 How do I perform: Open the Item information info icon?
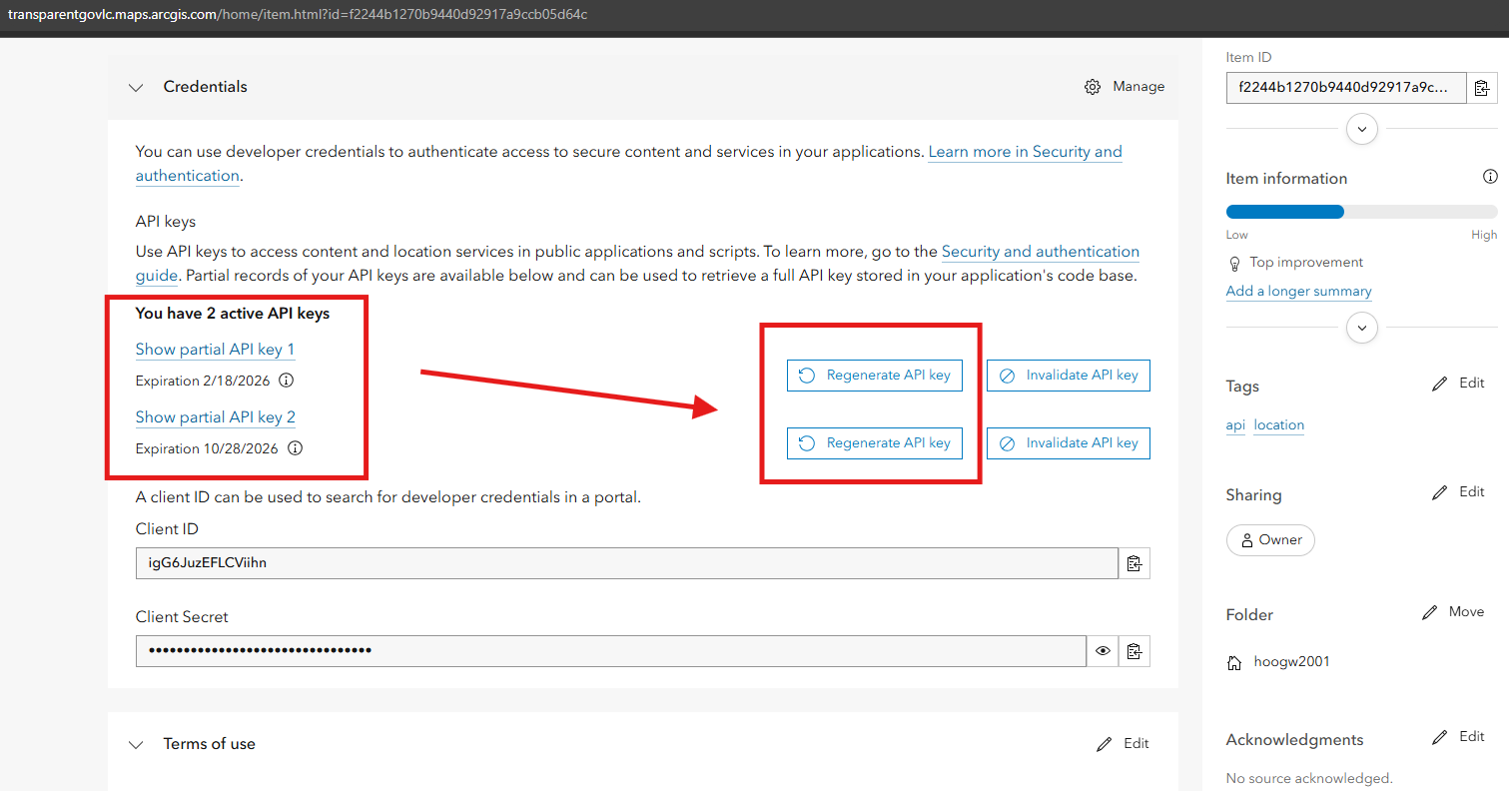click(1490, 177)
